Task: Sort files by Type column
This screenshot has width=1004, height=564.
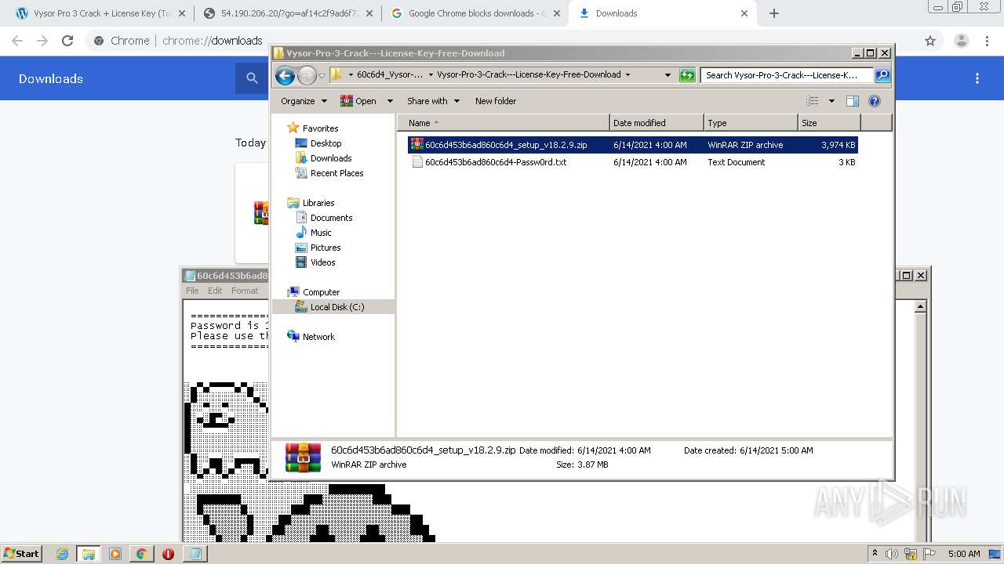Action: (x=751, y=123)
